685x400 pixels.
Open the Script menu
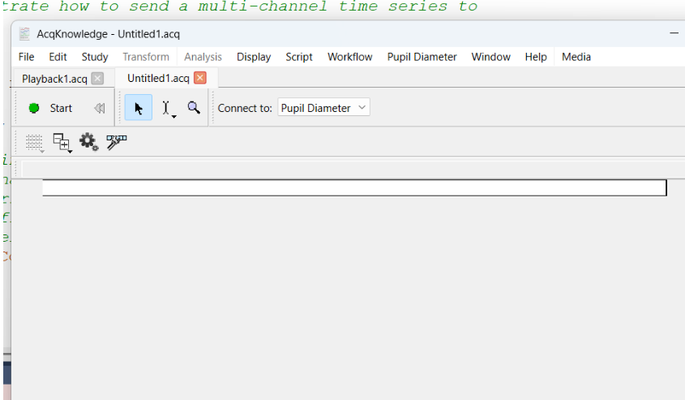tap(298, 57)
